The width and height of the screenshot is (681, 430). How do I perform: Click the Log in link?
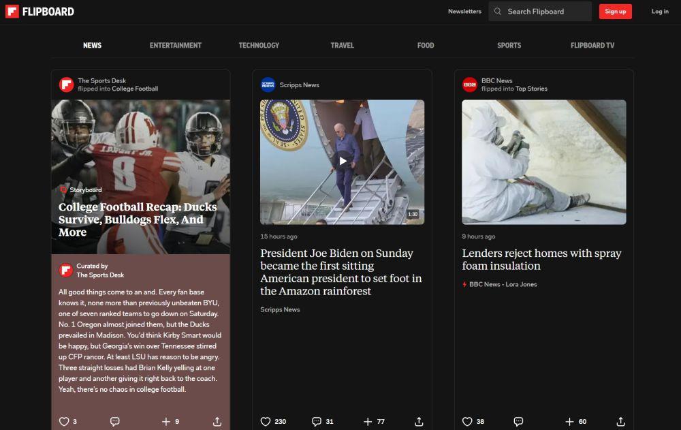click(x=660, y=12)
